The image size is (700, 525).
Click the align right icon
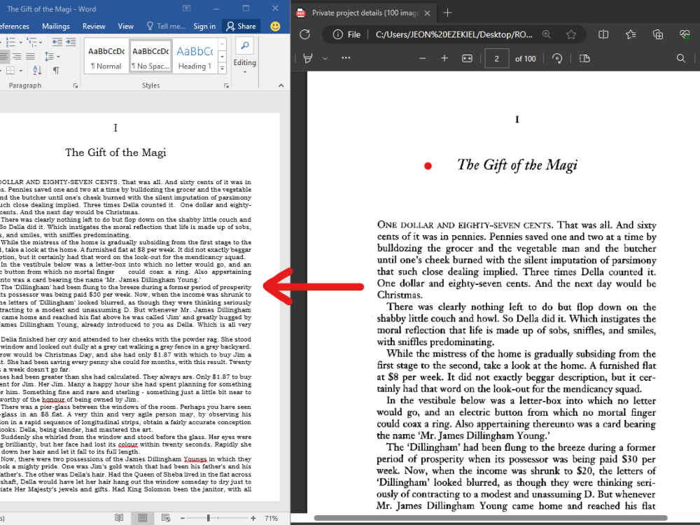pos(17,56)
